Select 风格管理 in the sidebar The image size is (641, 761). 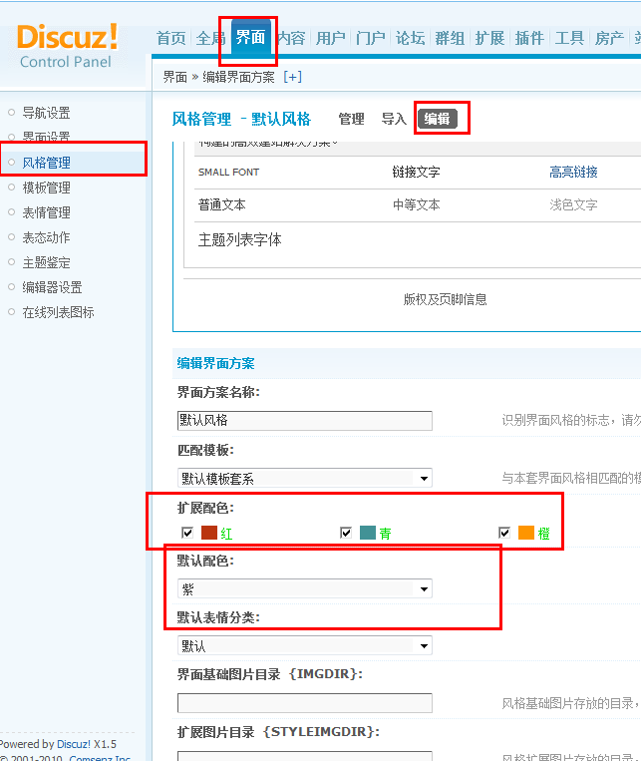(x=46, y=163)
